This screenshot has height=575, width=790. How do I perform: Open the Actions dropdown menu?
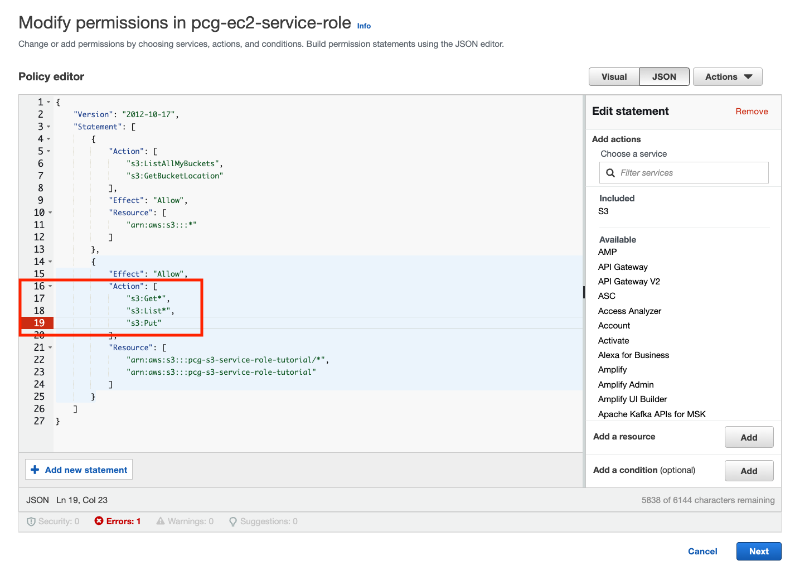(x=728, y=77)
